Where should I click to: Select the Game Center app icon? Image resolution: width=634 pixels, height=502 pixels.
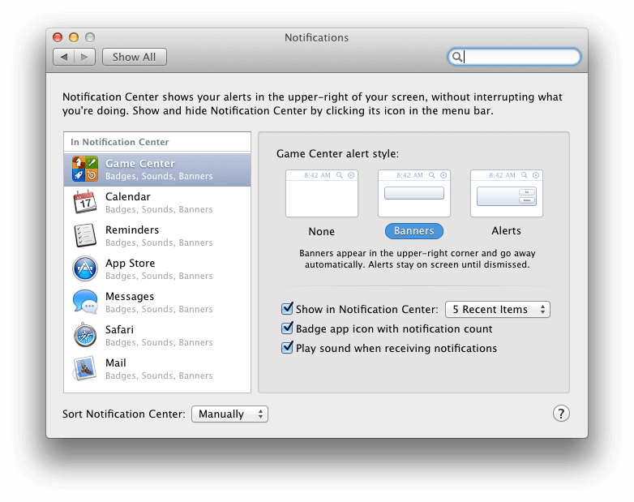85,169
